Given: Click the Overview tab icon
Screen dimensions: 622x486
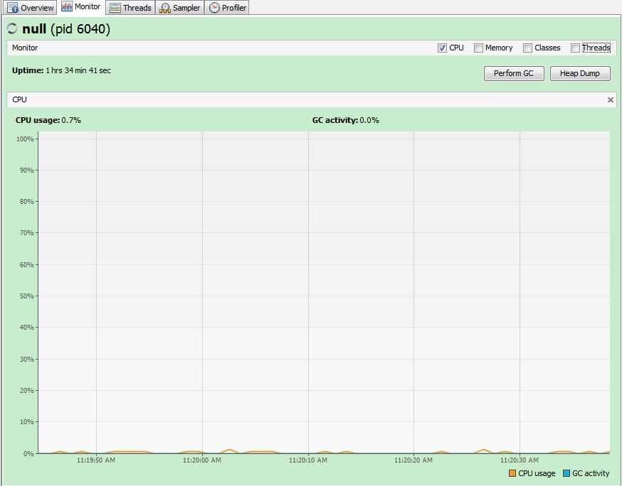Looking at the screenshot, I should click(x=13, y=8).
